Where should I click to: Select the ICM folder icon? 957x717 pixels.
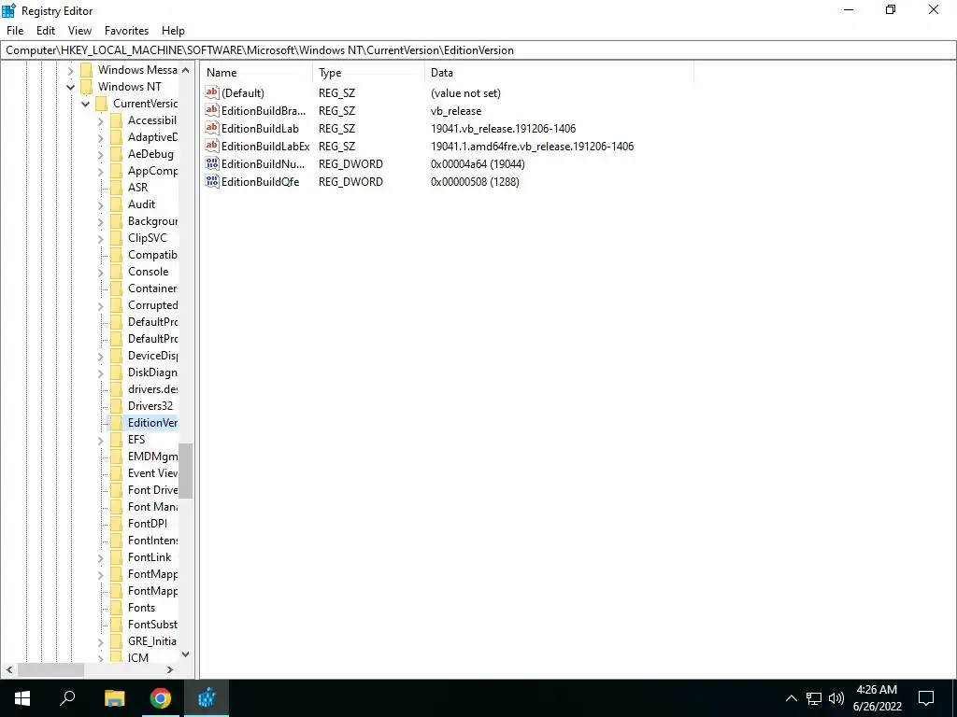[116, 658]
